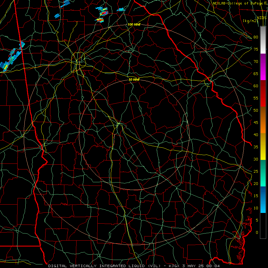Click the NIDS label above the legend

click(261, 18)
